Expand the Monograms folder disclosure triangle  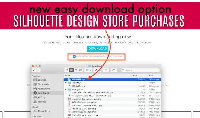tap(66, 89)
